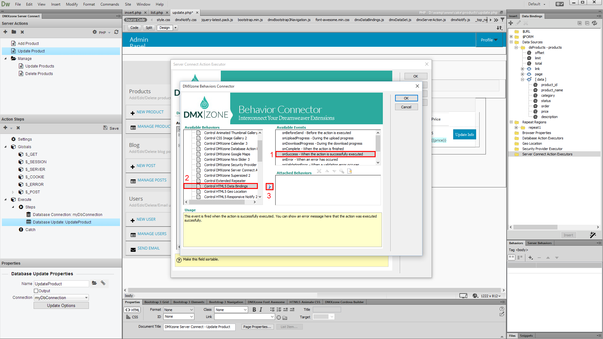
Task: Open Server Actions settings gear
Action: 95,32
